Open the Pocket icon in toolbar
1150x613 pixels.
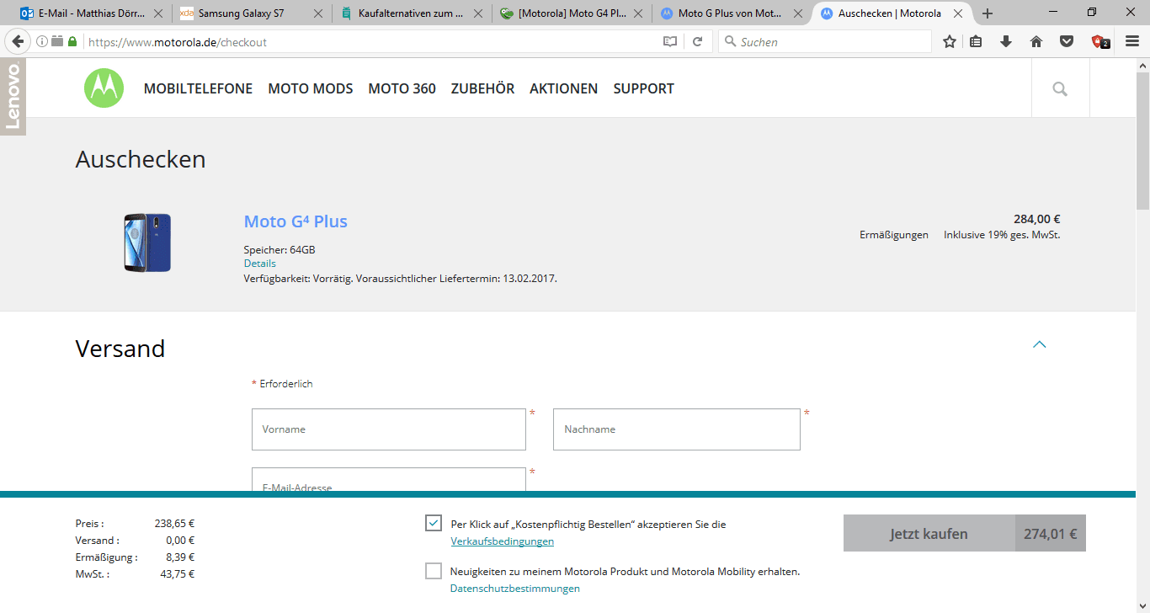pos(1067,41)
